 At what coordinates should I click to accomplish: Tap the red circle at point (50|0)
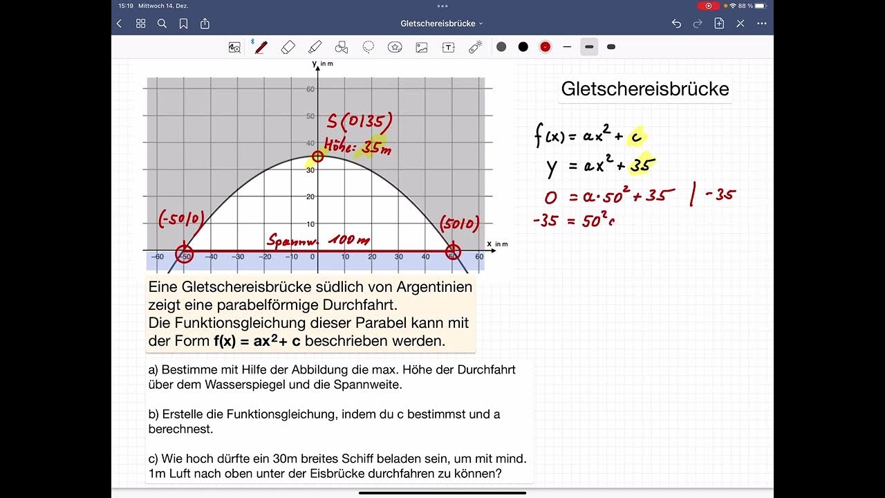coord(452,252)
